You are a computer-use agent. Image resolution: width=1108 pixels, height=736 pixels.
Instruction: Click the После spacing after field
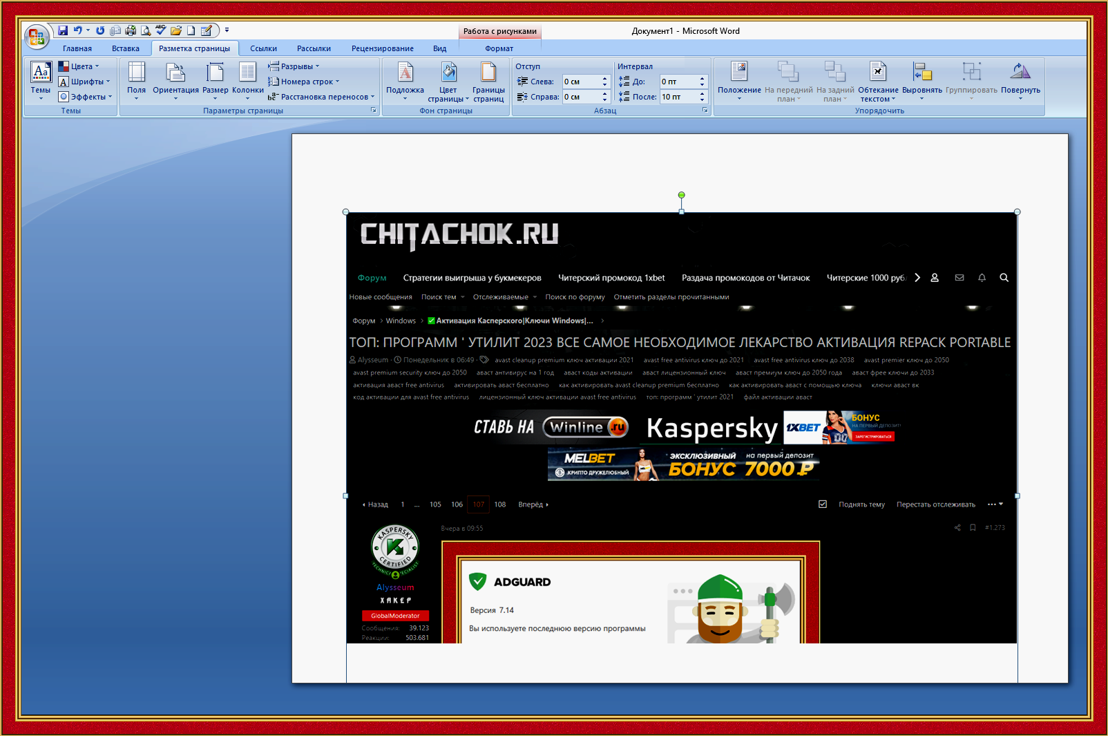click(678, 97)
